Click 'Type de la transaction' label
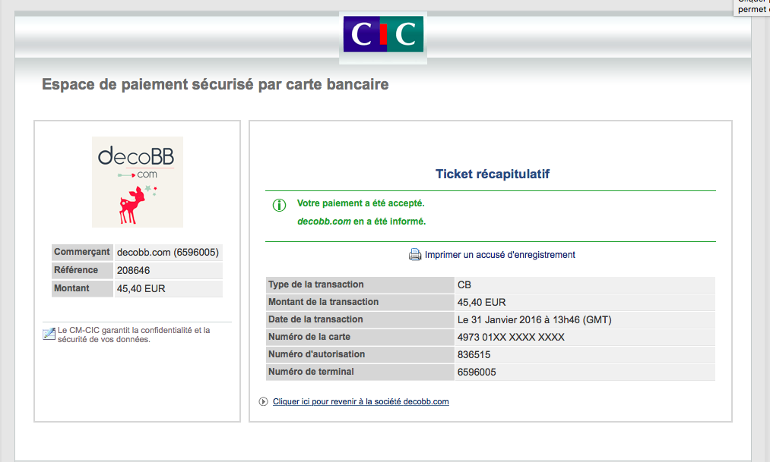The height and width of the screenshot is (462, 770). (360, 284)
